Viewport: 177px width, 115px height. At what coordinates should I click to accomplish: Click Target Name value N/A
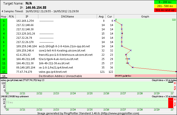29,3
